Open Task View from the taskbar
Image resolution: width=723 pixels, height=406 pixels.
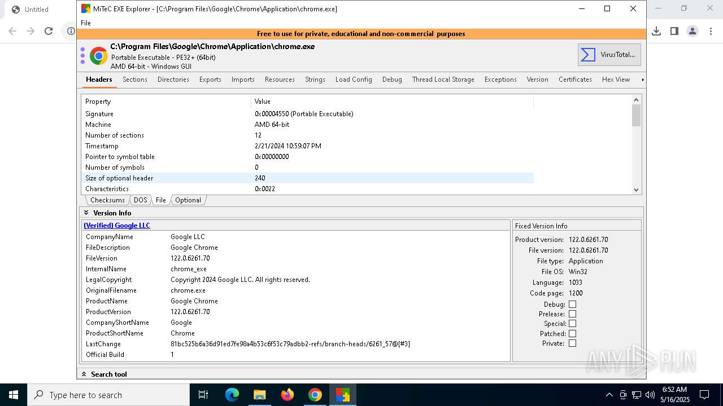pos(204,395)
